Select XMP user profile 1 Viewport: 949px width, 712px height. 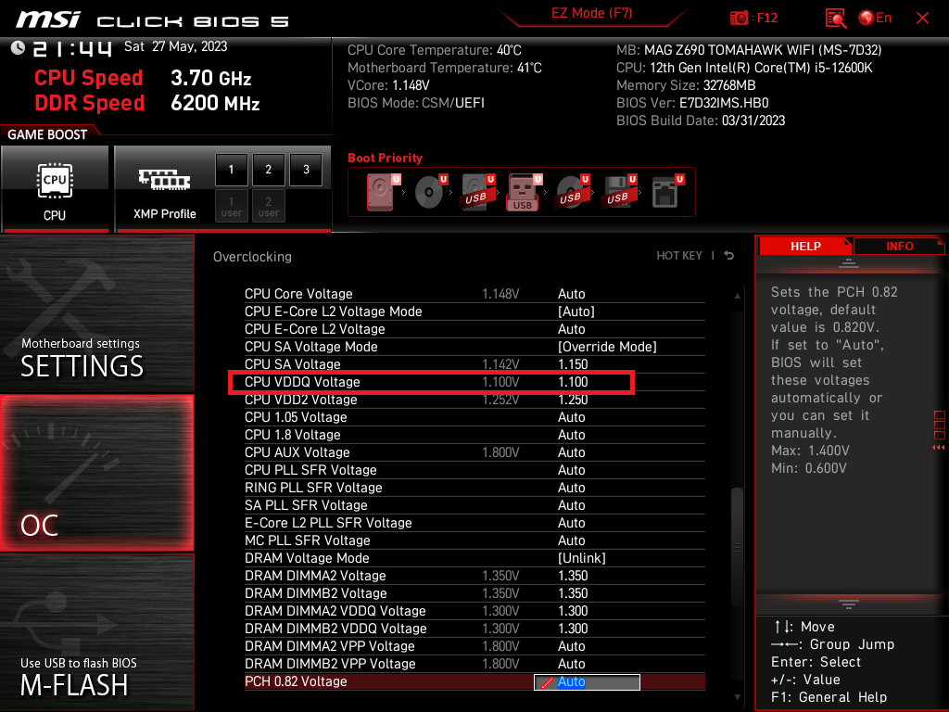pos(231,206)
